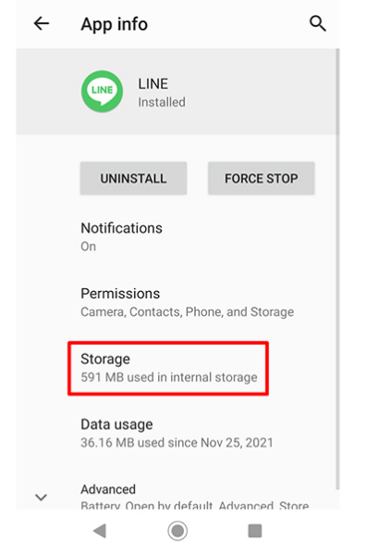The image size is (366, 543).
Task: Click the vertical scrollbar on right
Action: click(337, 269)
